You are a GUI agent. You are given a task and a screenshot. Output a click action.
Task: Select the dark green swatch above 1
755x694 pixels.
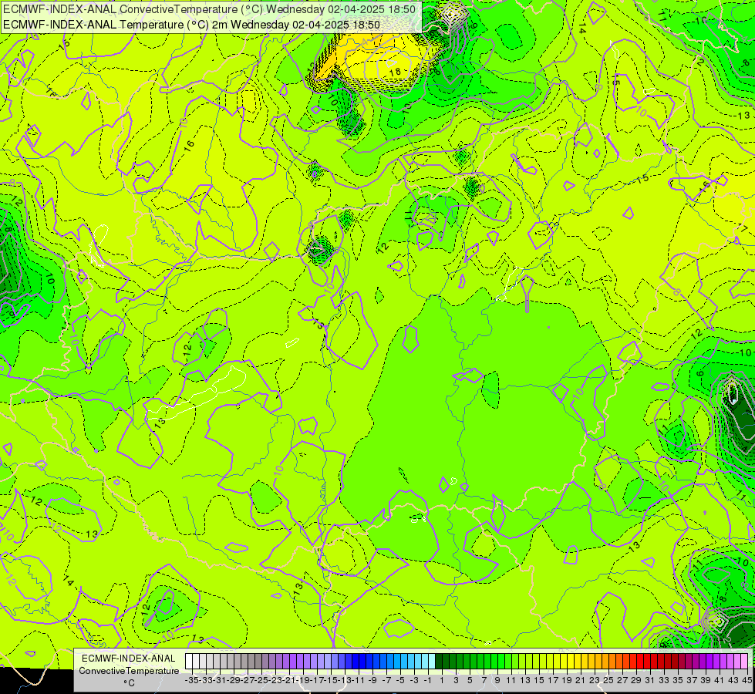click(439, 661)
